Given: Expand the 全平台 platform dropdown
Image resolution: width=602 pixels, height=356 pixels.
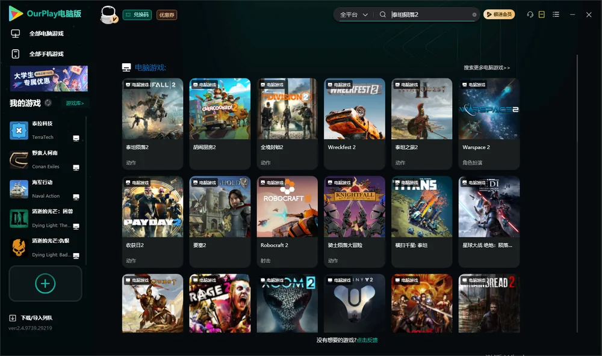Looking at the screenshot, I should [353, 14].
